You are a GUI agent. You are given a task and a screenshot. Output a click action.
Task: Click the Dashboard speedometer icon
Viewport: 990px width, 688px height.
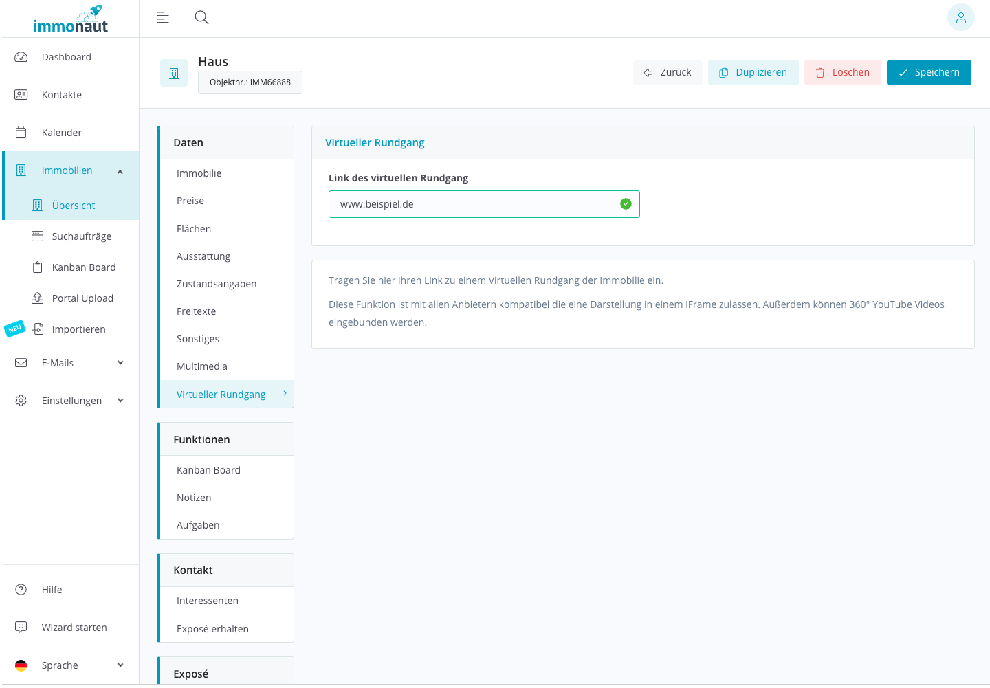click(x=21, y=57)
